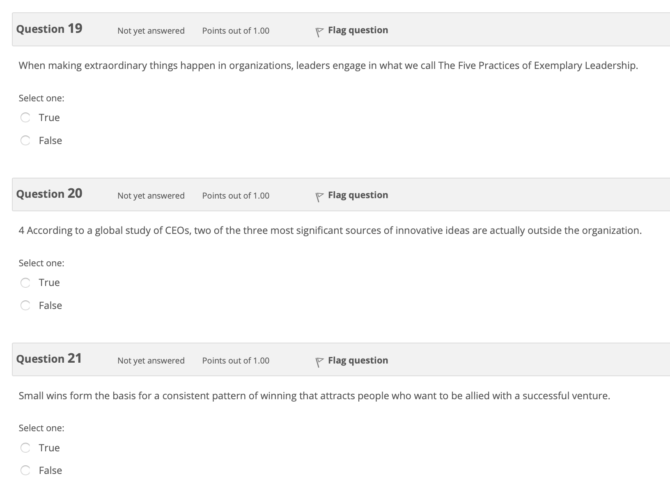This screenshot has height=494, width=670.
Task: Select False radio for Question 19
Action: click(25, 141)
